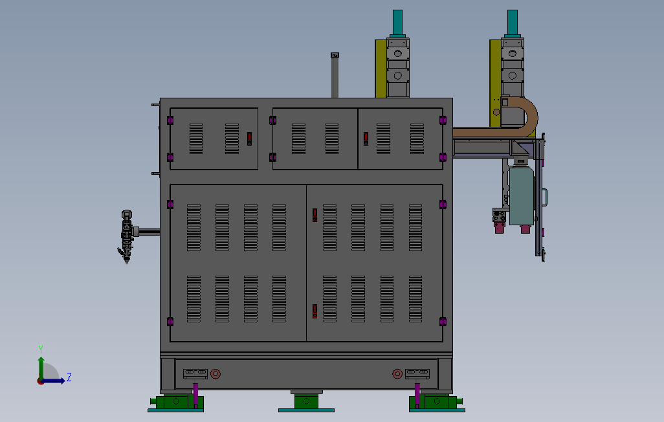
Task: Select the upper-left cabinet door panel
Action: click(214, 139)
